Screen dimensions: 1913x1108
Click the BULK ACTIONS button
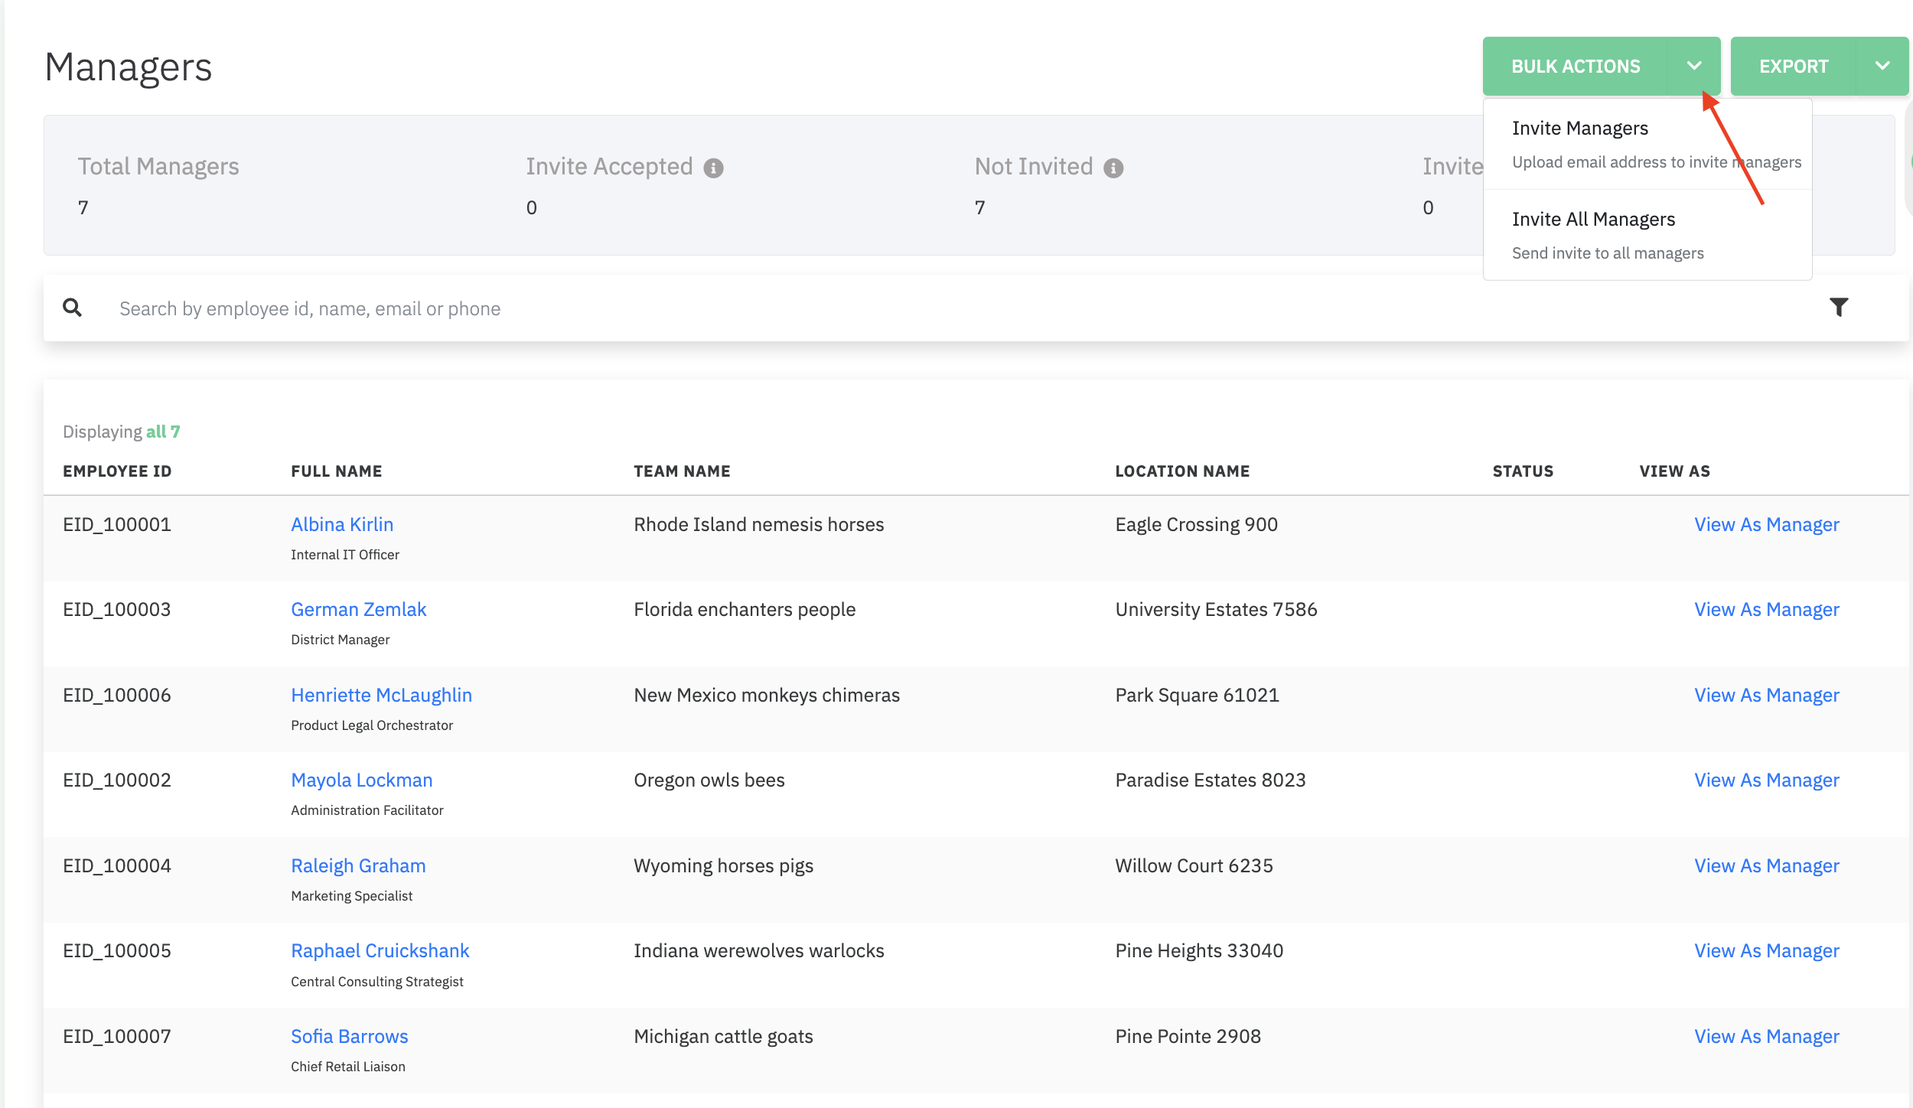click(x=1576, y=67)
